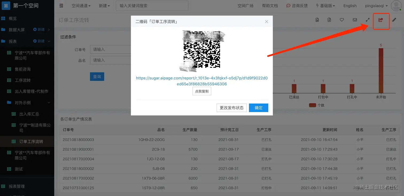Click the 订单号 filter input

110,49
